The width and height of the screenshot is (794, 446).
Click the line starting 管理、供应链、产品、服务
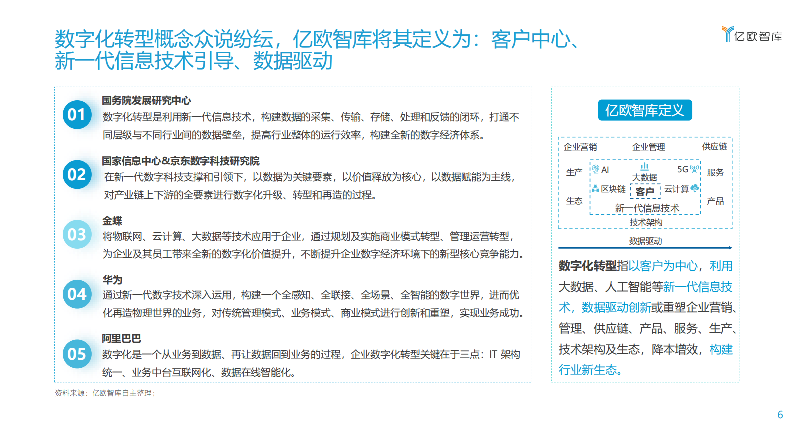(647, 329)
